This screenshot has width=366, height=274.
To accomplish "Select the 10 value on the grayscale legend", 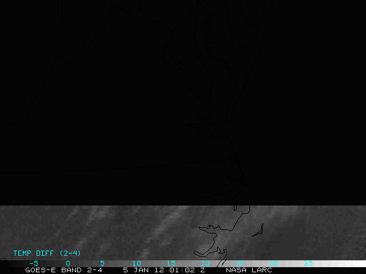I will tap(137, 263).
